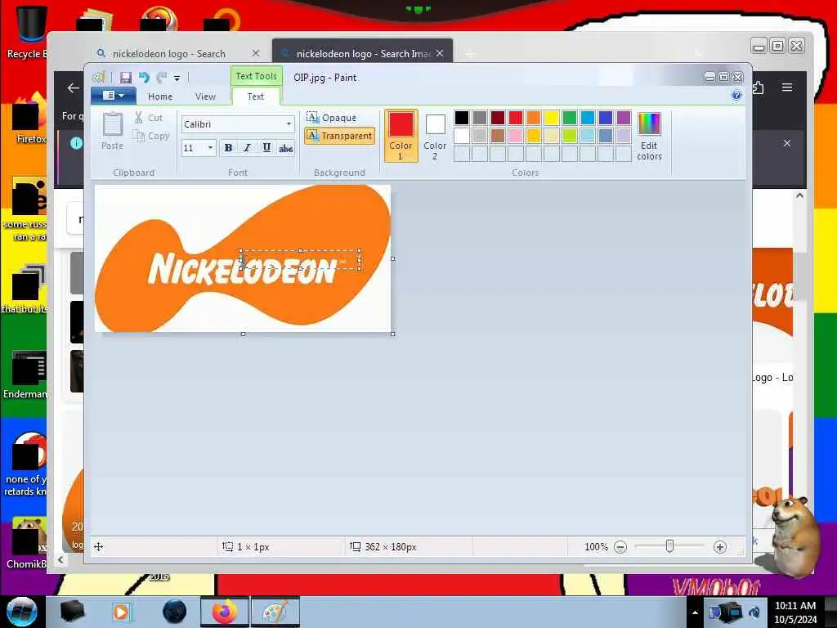Click the volume speaker tray icon
The width and height of the screenshot is (837, 628).
[754, 612]
